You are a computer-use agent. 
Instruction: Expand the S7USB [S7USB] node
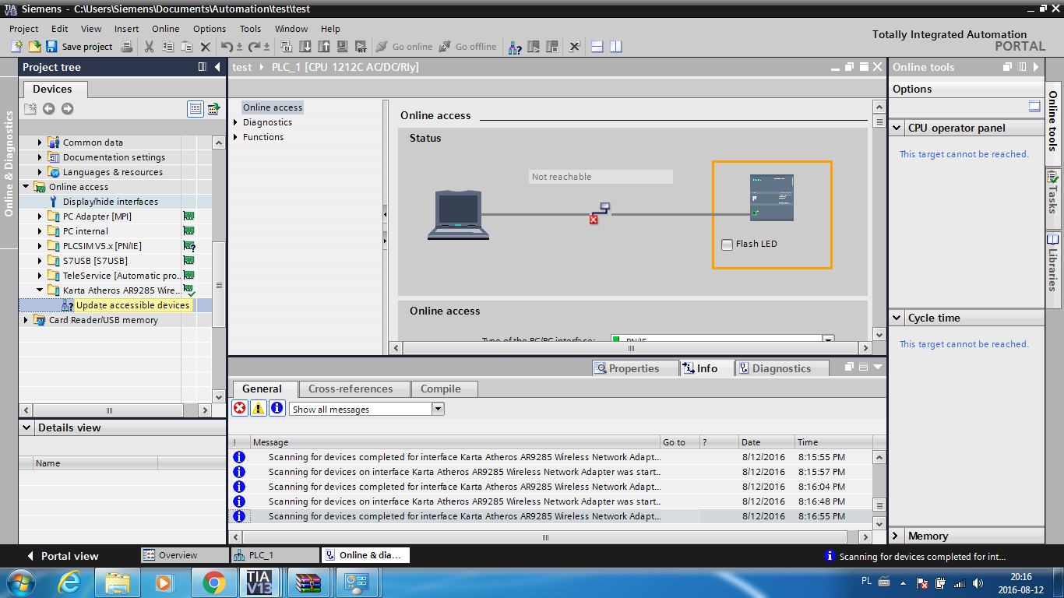[41, 261]
